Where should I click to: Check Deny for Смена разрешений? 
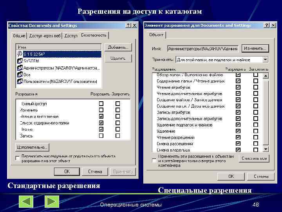(255, 144)
